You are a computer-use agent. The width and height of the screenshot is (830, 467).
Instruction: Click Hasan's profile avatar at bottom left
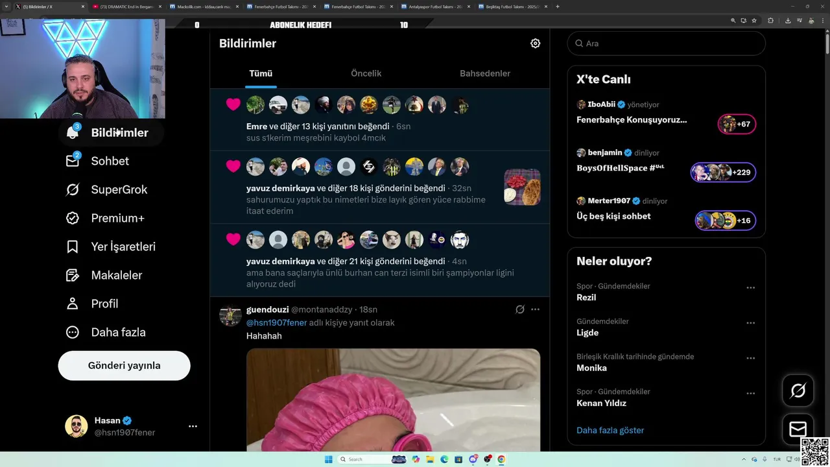[x=76, y=426]
